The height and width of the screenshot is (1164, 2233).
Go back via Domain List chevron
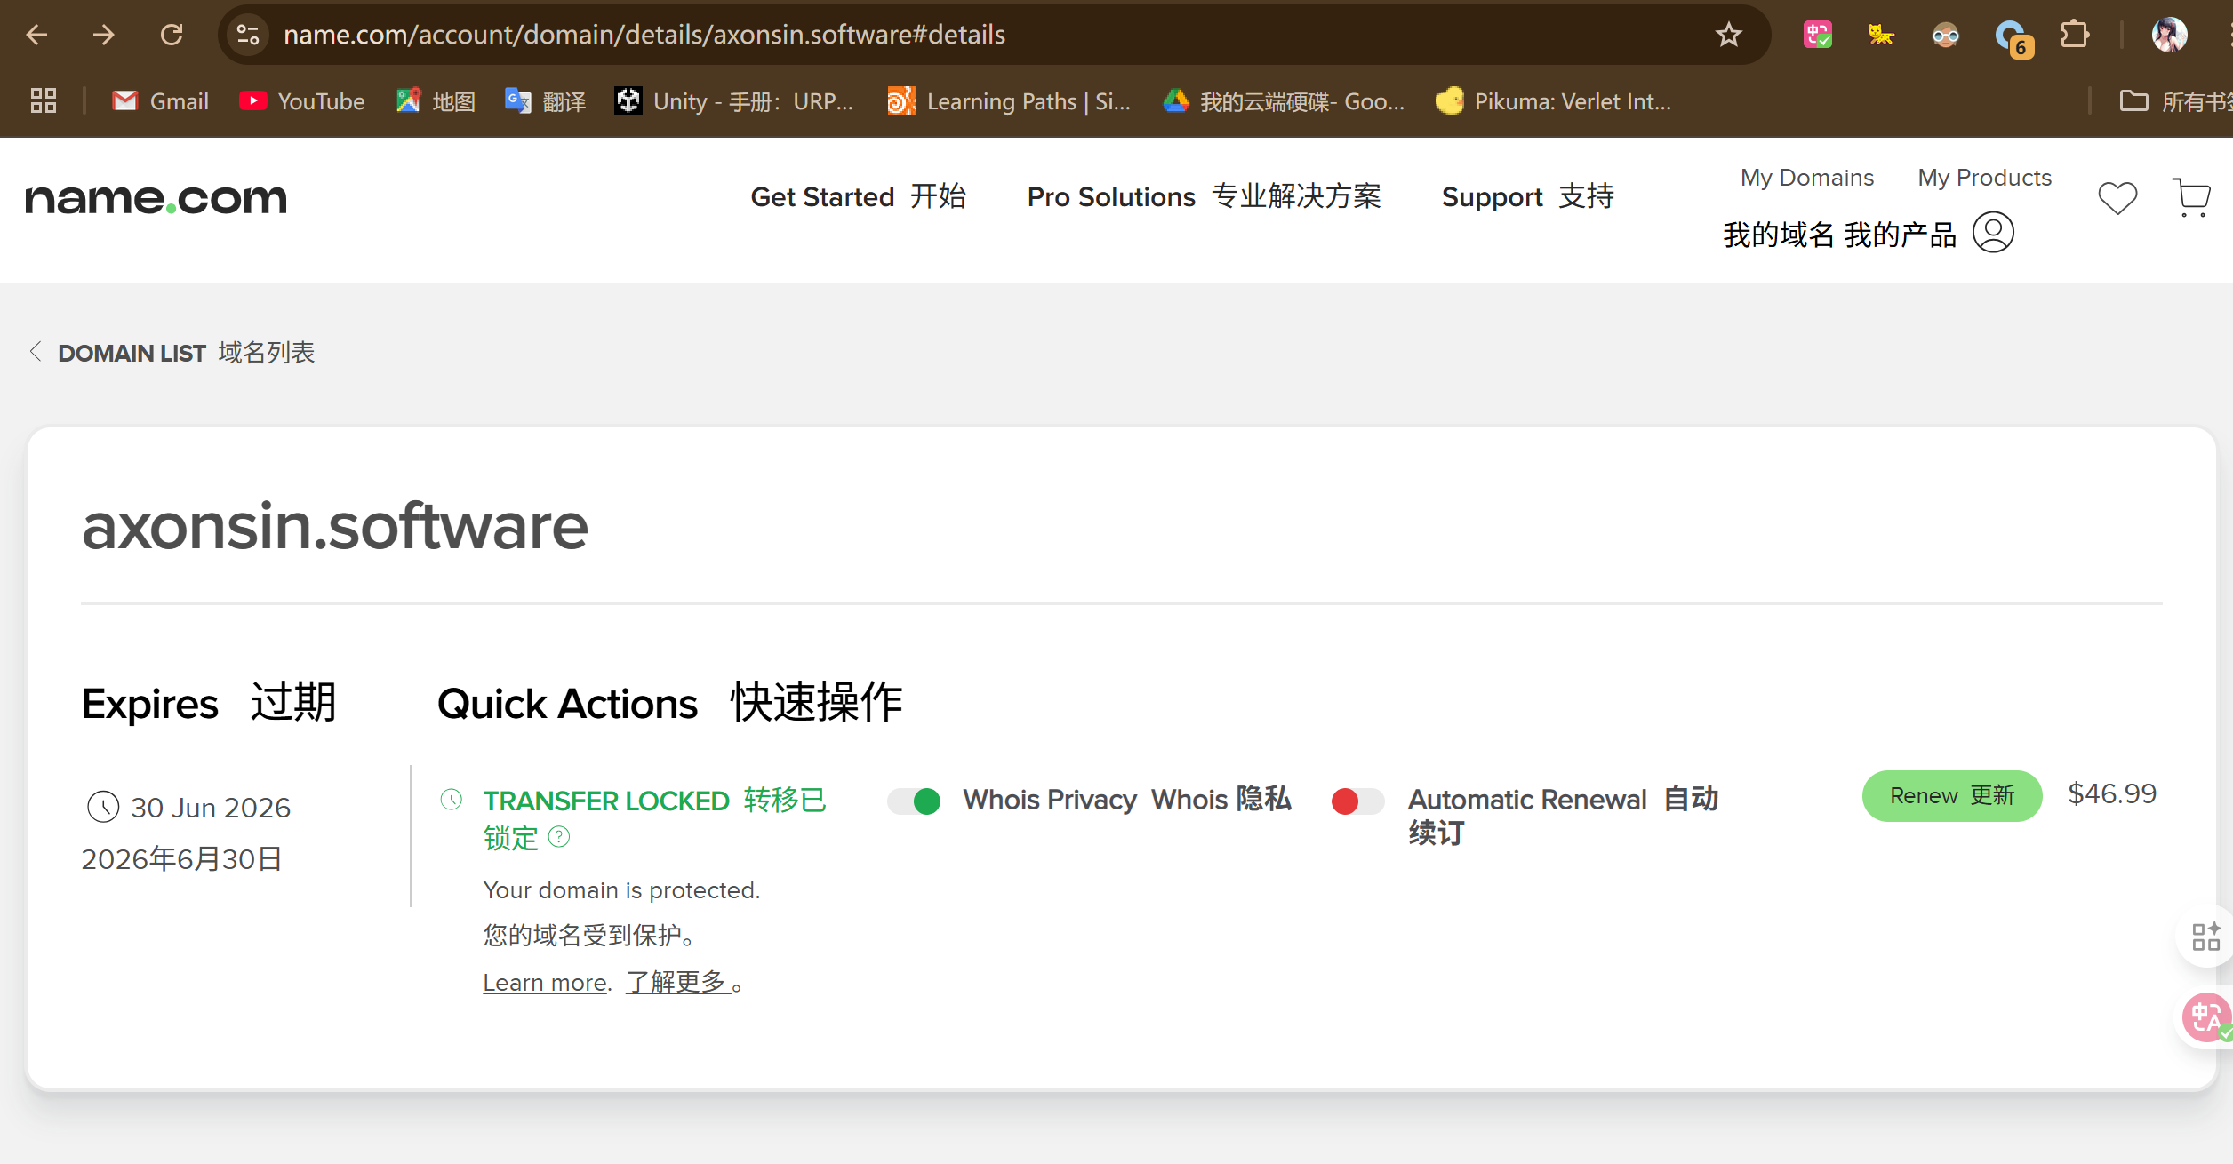(36, 352)
